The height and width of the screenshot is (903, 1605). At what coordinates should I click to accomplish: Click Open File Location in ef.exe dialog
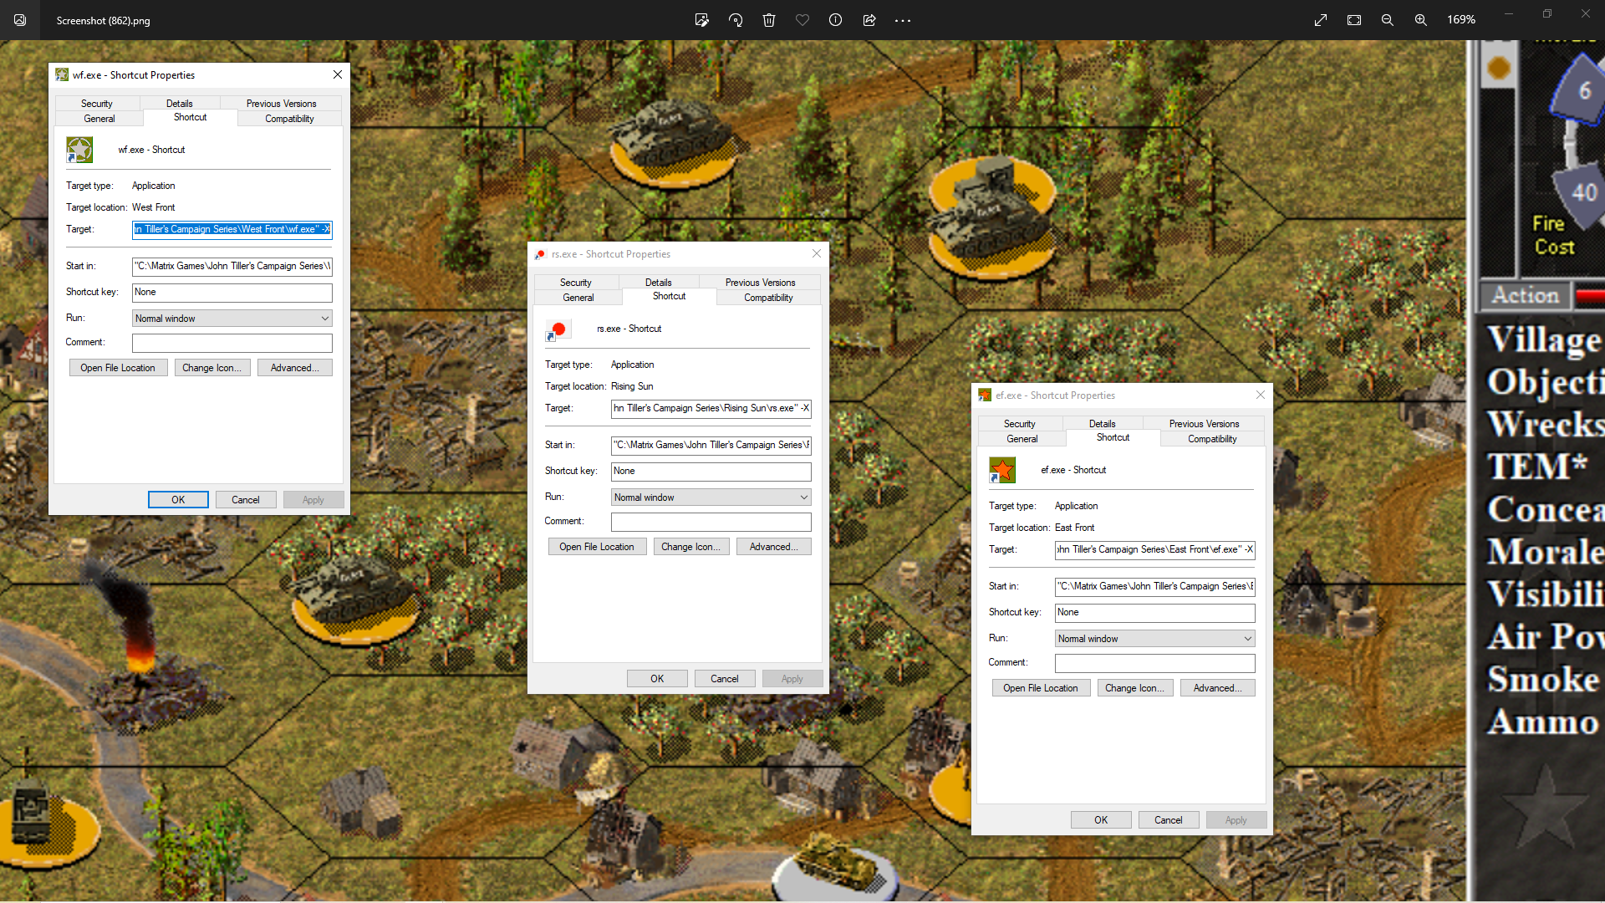1041,688
